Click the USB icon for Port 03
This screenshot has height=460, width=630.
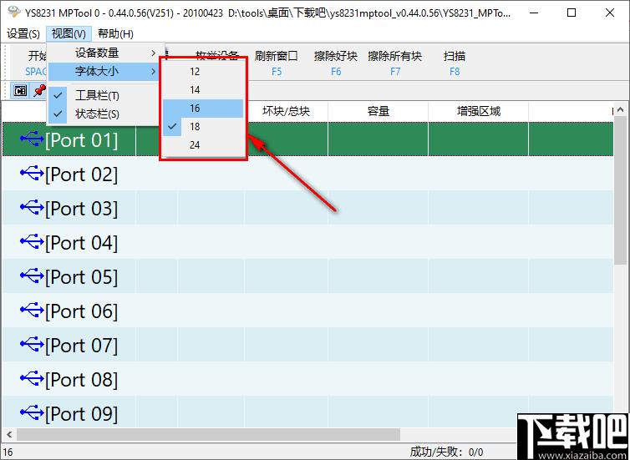(x=32, y=207)
